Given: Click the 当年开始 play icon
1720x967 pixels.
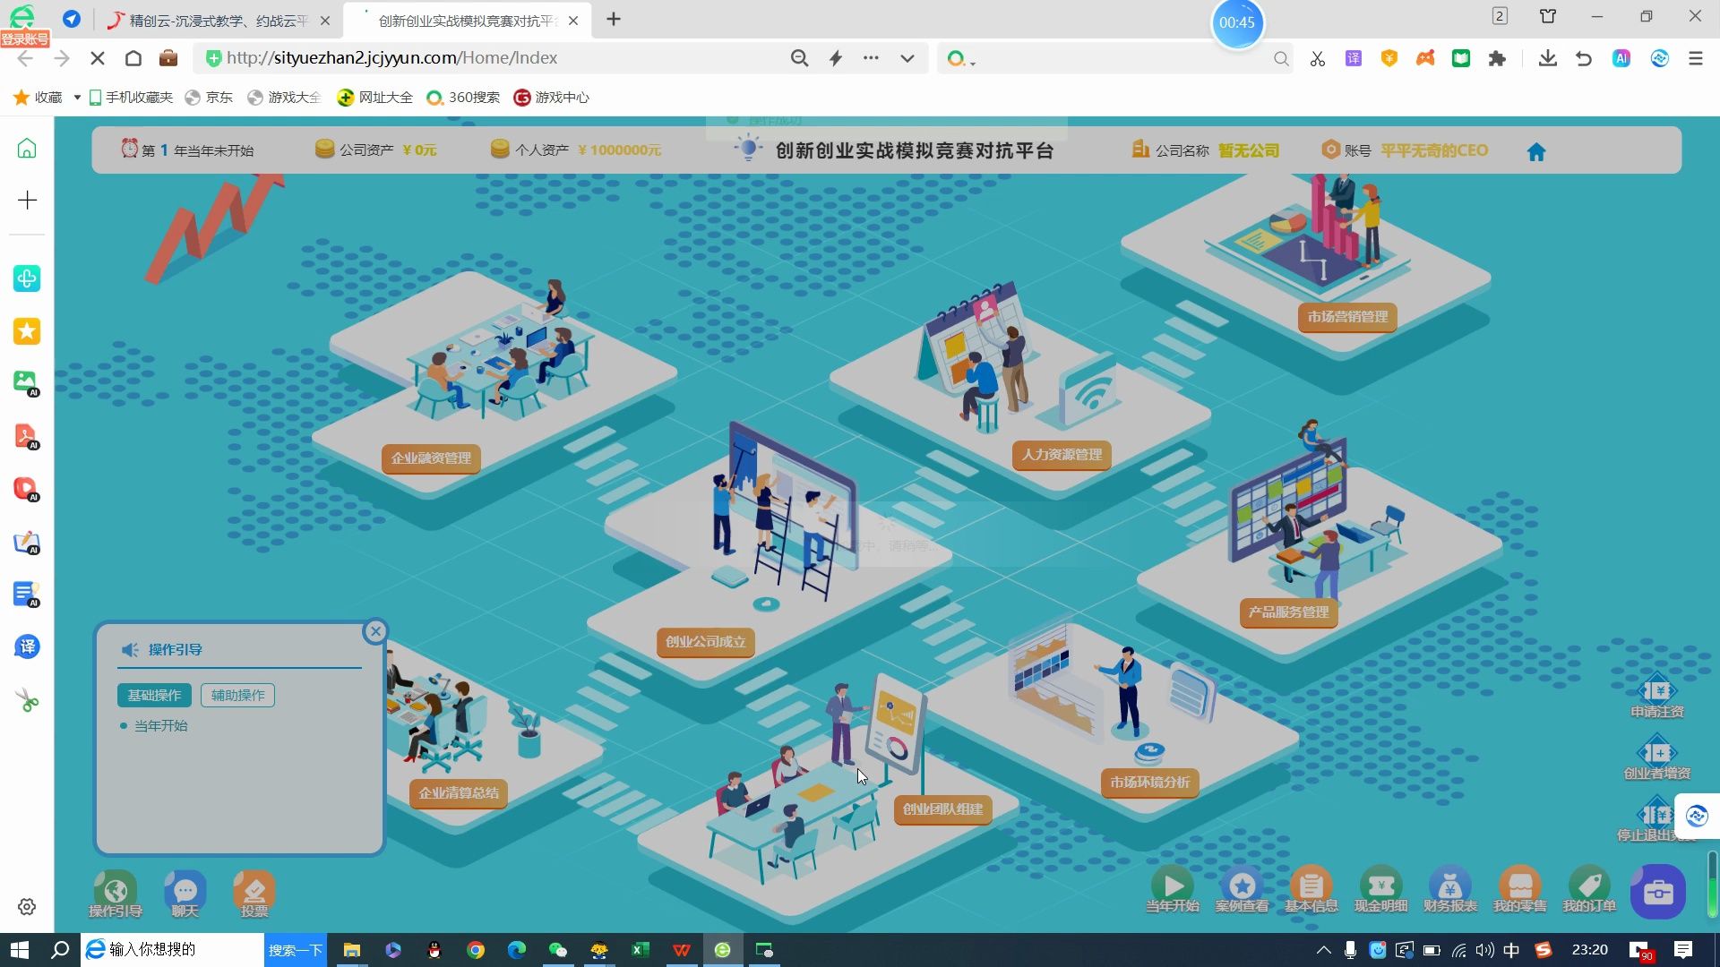Looking at the screenshot, I should 1172,886.
